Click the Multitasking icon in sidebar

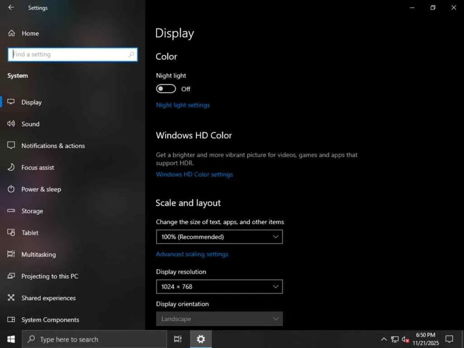(11, 254)
